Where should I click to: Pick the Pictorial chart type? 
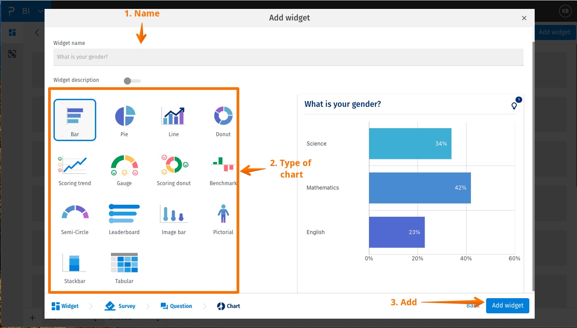[223, 218]
